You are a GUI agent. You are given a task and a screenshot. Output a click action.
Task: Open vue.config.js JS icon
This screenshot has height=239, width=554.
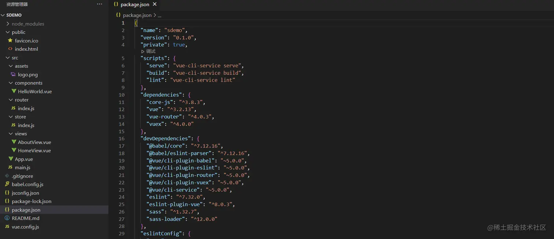(7, 227)
